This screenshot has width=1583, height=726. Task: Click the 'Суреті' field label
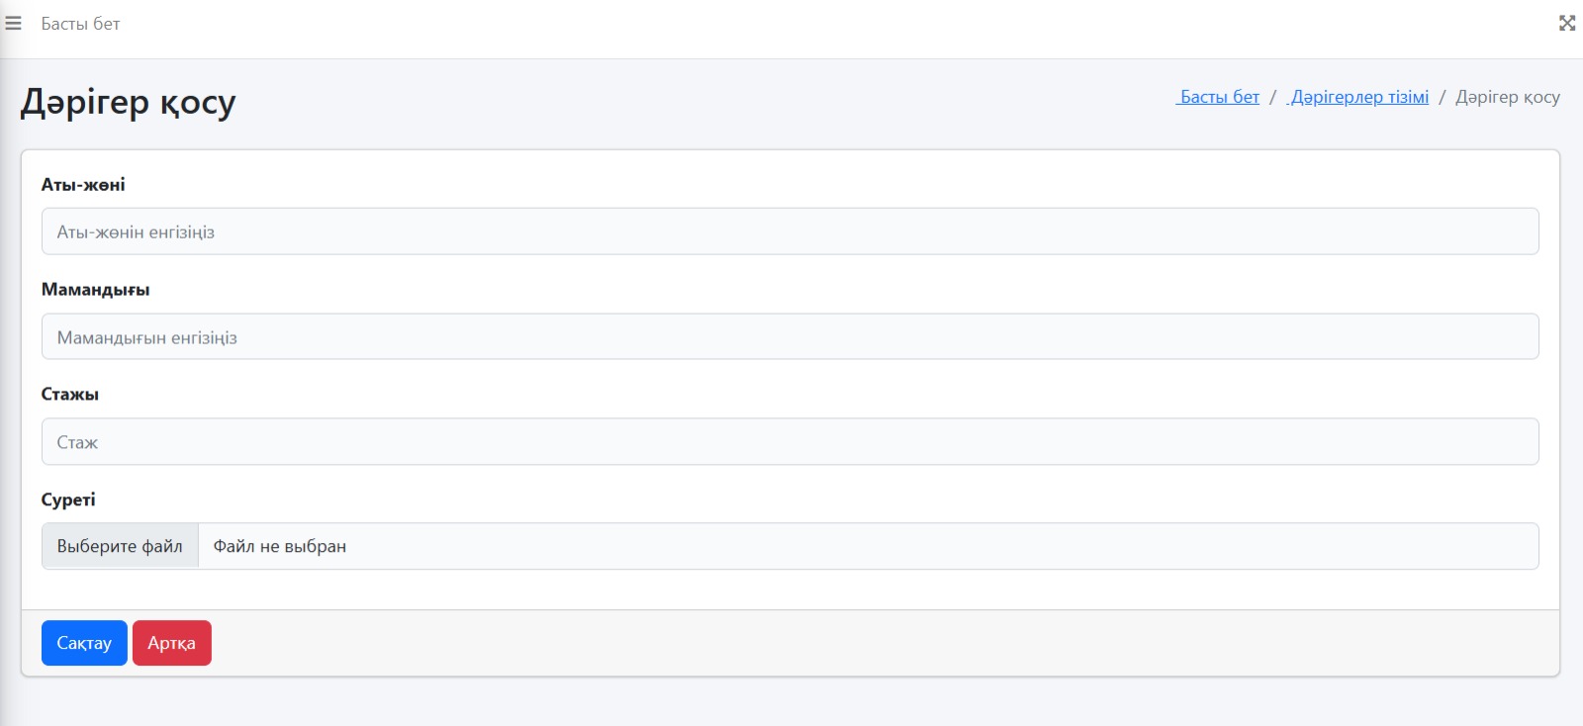pos(68,499)
